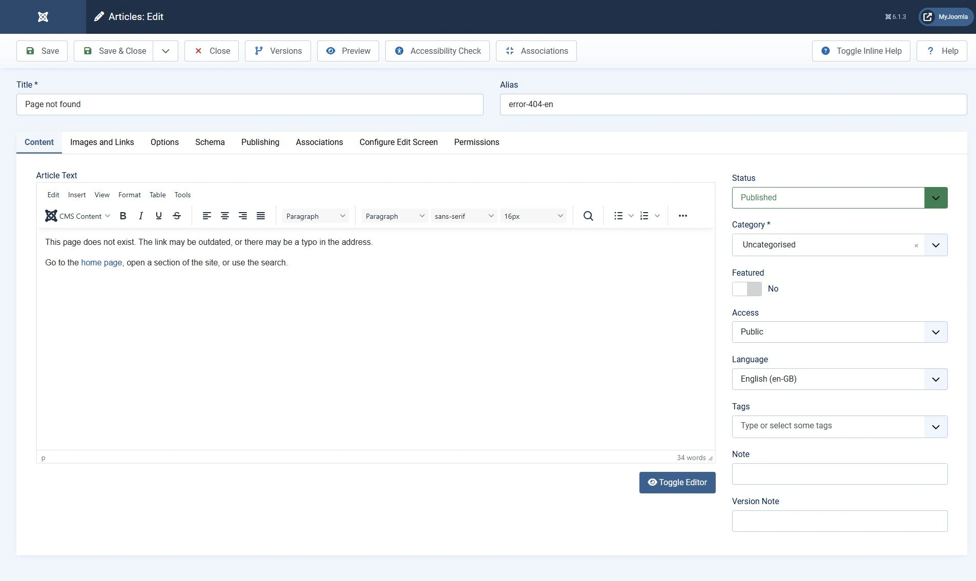Screen dimensions: 976x581
Task: Click the home page link in article
Action: (101, 263)
